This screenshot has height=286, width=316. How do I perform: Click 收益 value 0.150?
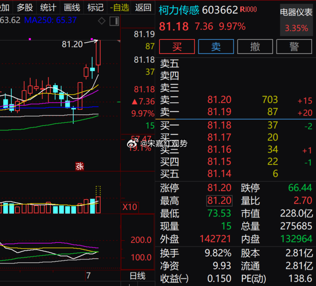click(219, 279)
